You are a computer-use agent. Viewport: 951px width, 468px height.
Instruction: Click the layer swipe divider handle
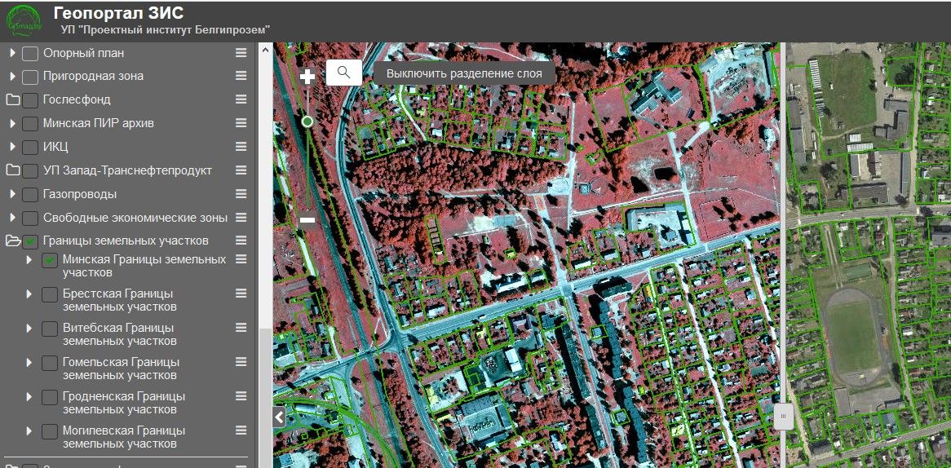click(x=783, y=416)
